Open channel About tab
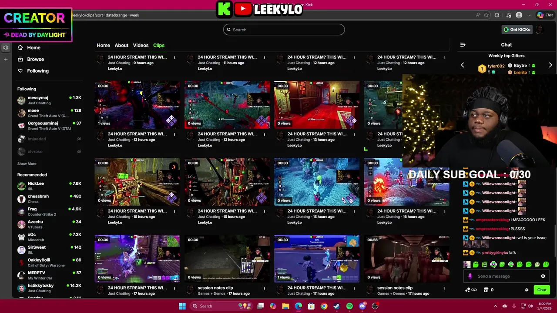 (121, 45)
